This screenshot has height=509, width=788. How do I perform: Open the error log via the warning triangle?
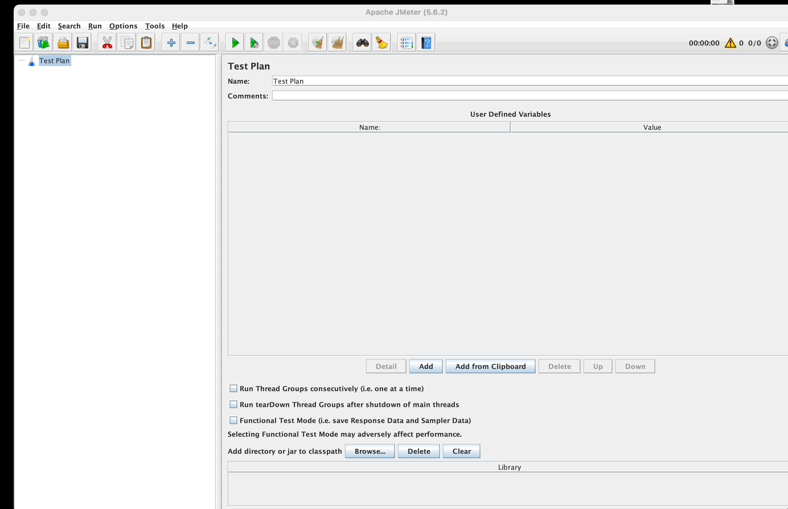[x=730, y=42]
